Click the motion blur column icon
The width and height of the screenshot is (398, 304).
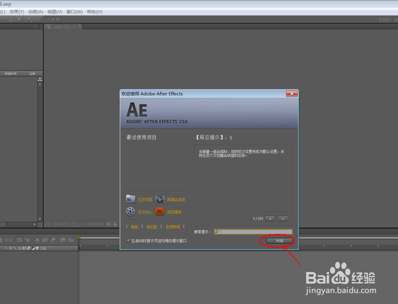coord(28,248)
